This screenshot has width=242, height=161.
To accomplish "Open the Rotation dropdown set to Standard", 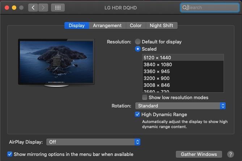I will (x=181, y=106).
